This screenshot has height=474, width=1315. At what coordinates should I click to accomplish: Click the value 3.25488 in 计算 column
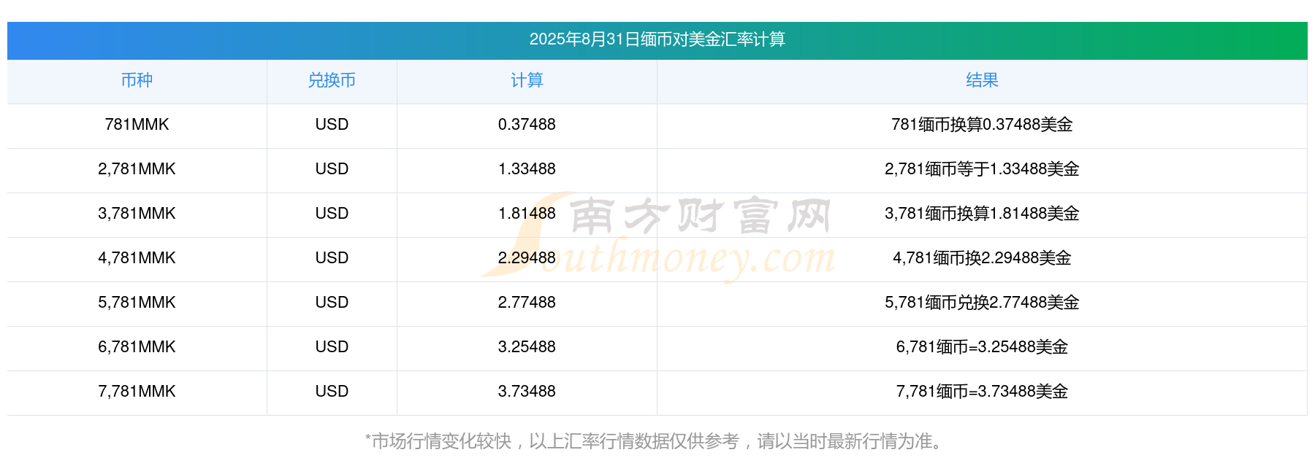tap(527, 347)
